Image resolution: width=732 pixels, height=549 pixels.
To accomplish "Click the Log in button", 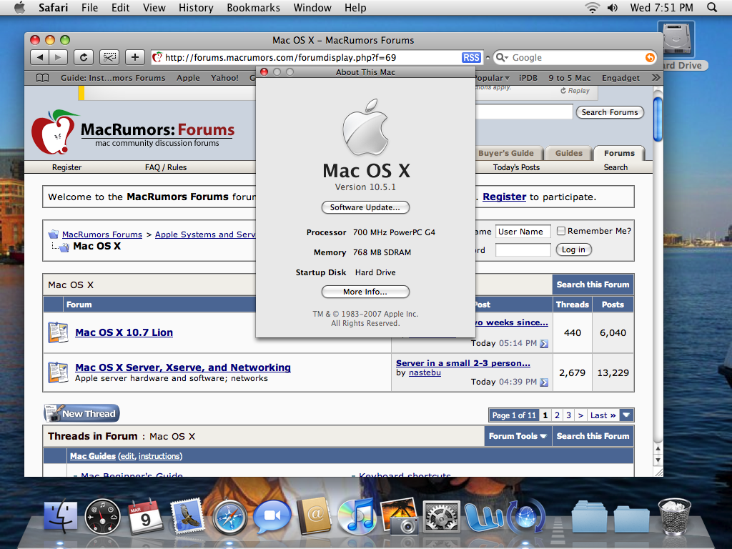I will coord(573,249).
